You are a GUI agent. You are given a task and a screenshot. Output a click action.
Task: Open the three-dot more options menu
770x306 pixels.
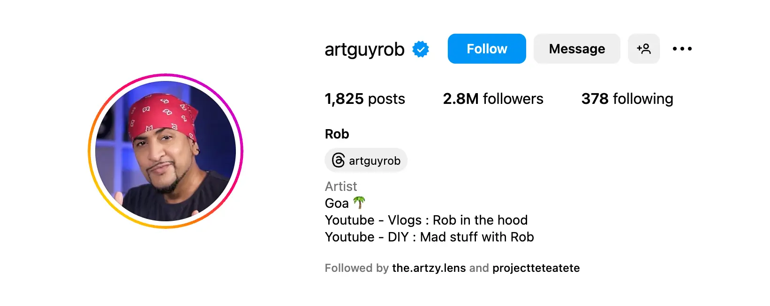point(682,49)
